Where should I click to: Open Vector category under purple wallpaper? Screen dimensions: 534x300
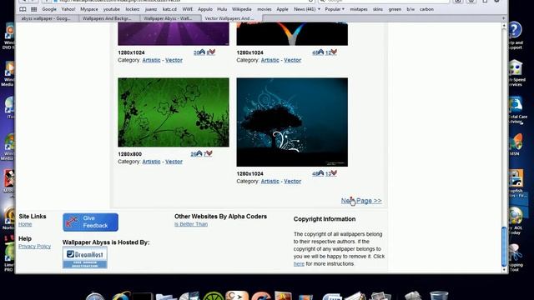click(174, 60)
